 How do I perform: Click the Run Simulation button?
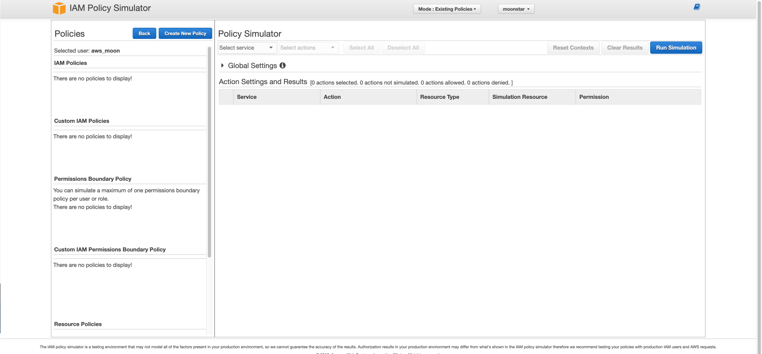coord(676,48)
